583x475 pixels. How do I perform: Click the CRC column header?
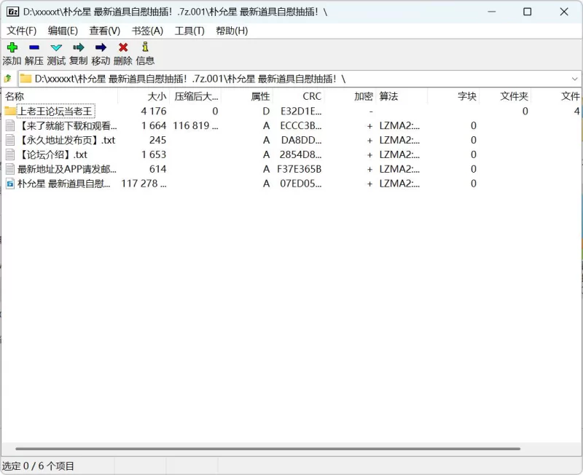(312, 96)
